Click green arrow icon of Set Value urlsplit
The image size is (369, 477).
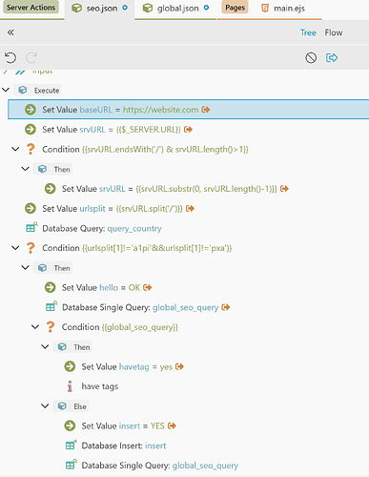[x=31, y=209]
